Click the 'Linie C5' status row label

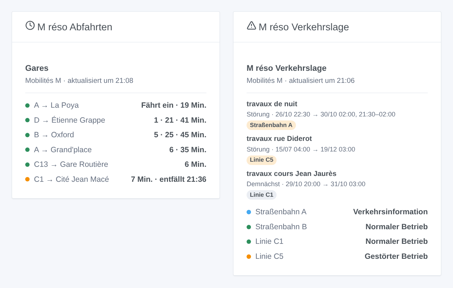pos(269,257)
